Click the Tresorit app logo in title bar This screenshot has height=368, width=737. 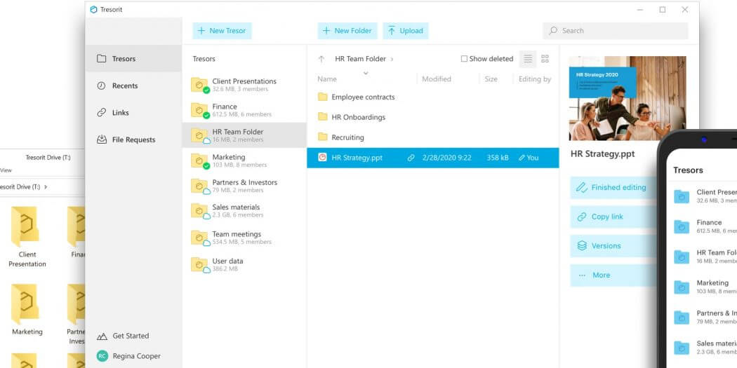(x=93, y=9)
